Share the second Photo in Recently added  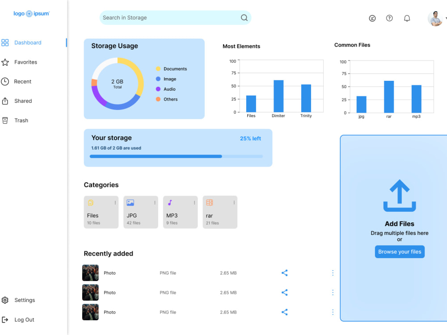pyautogui.click(x=284, y=293)
